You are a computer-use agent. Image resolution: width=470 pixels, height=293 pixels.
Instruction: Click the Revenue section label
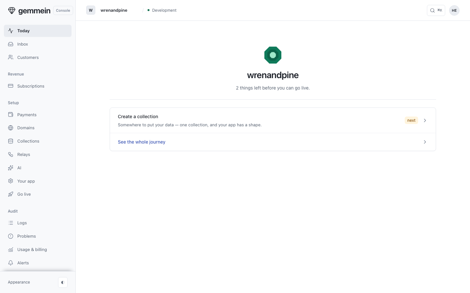pos(16,74)
